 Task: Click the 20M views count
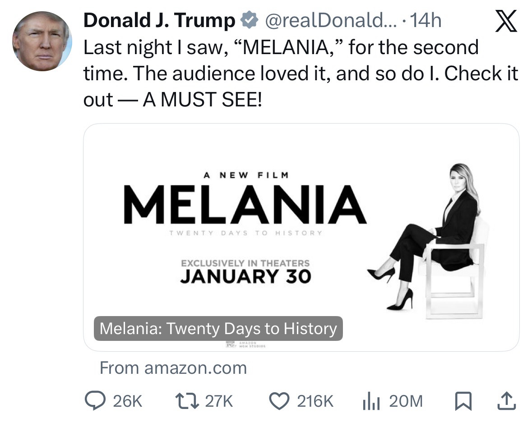405,401
